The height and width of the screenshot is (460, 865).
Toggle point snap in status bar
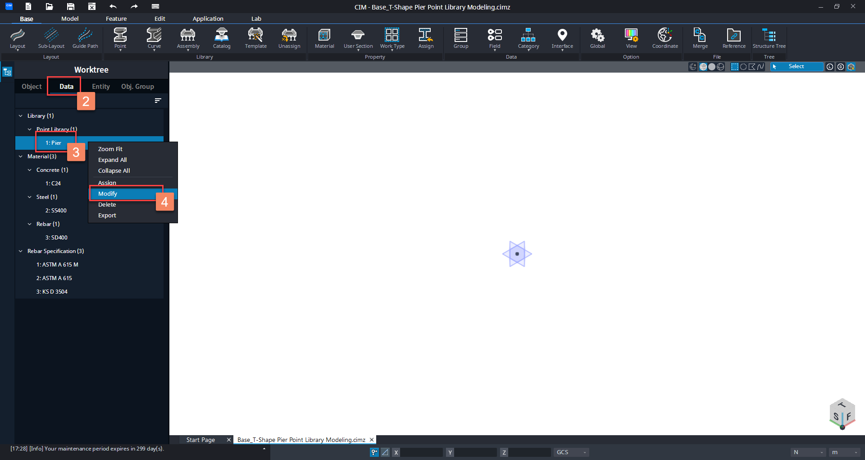click(374, 452)
